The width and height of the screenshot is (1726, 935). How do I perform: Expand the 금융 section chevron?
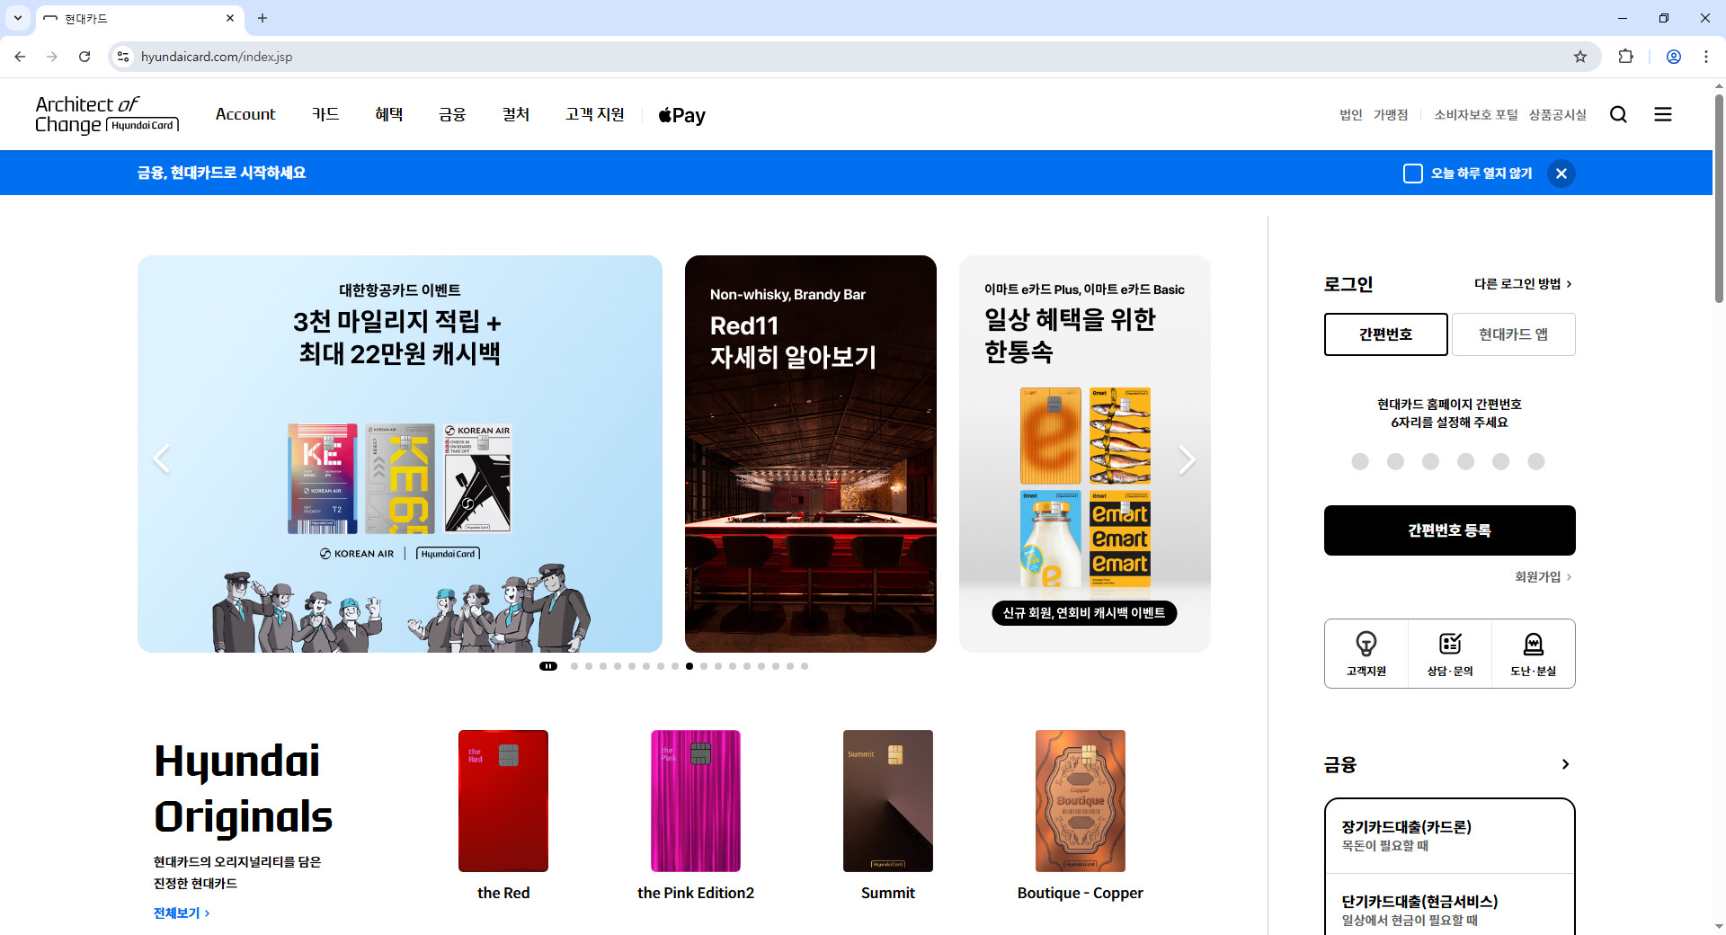(1564, 764)
